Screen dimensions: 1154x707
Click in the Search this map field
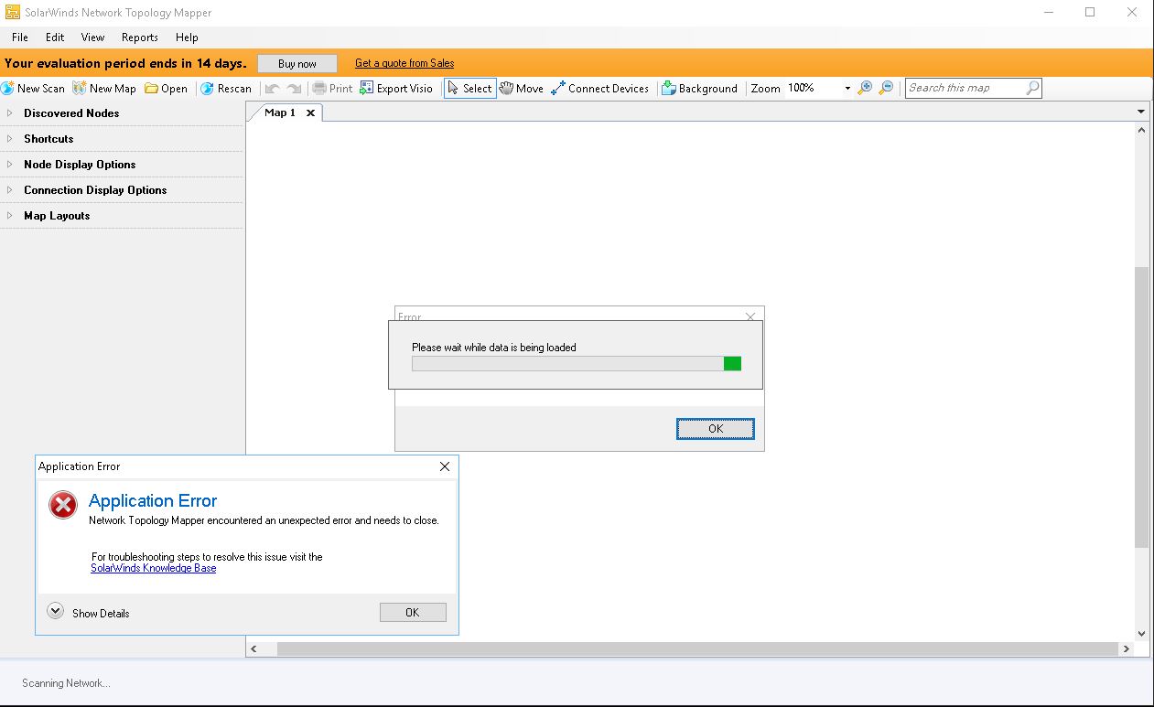coord(965,88)
